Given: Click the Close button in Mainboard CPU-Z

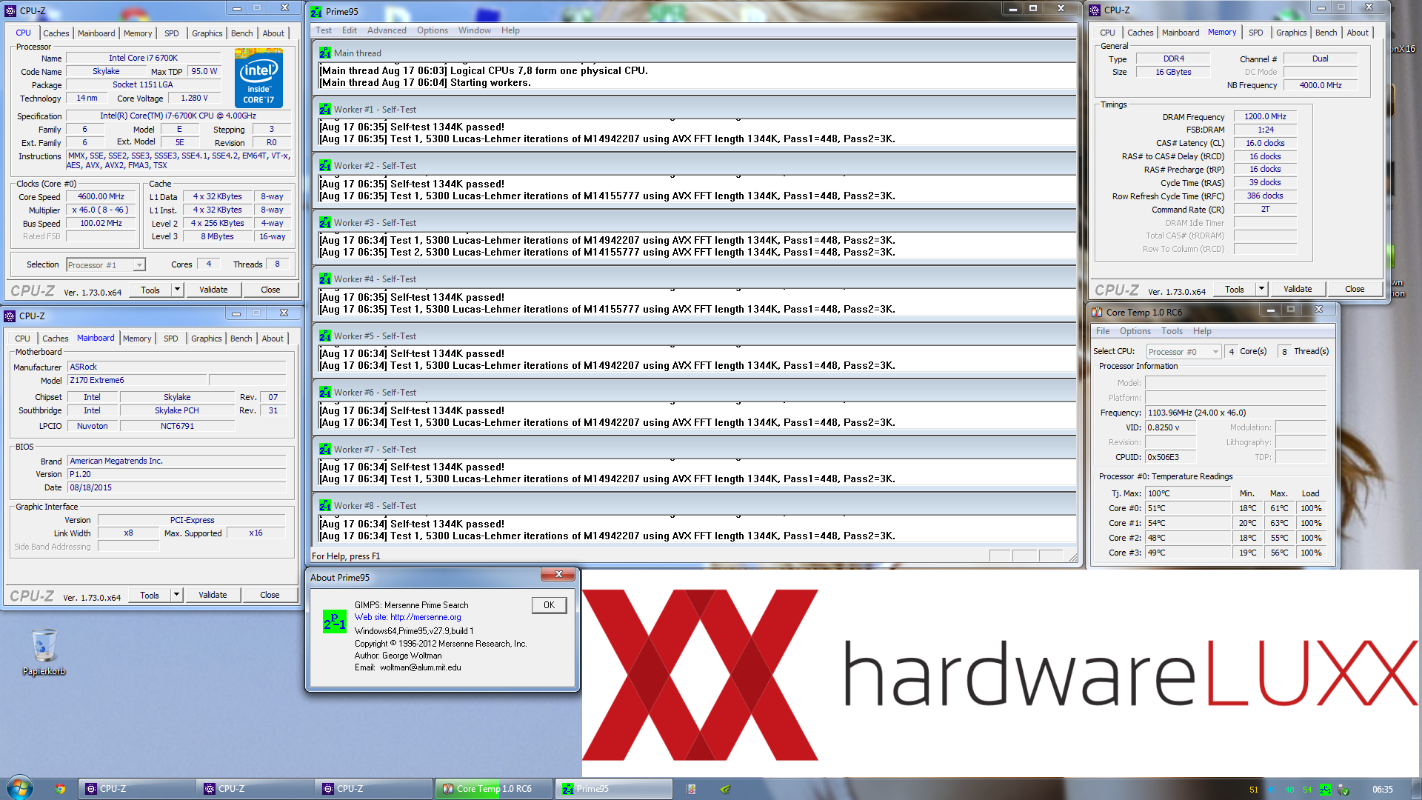Looking at the screenshot, I should coord(270,595).
